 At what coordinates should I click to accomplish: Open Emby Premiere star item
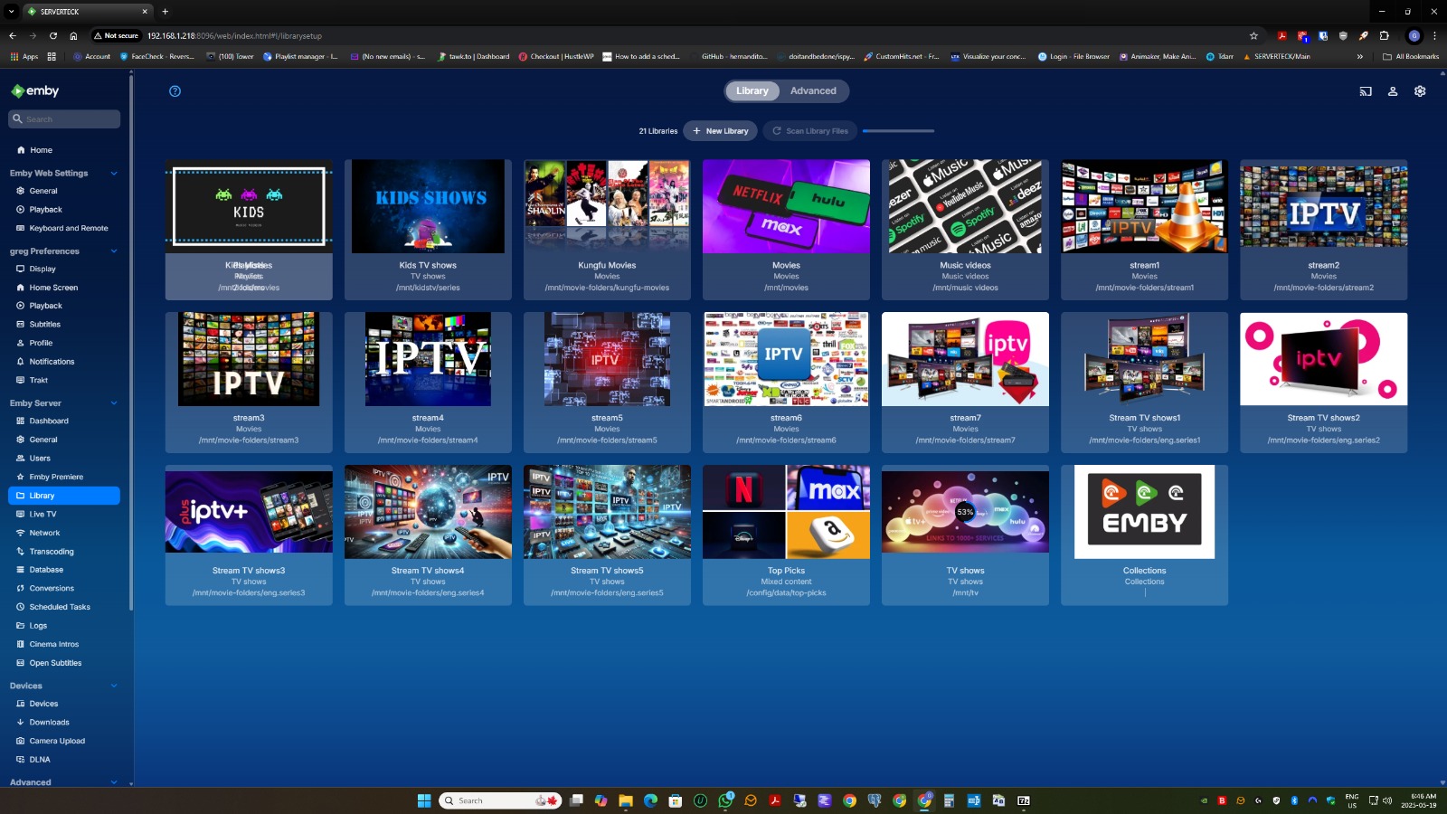[64, 477]
